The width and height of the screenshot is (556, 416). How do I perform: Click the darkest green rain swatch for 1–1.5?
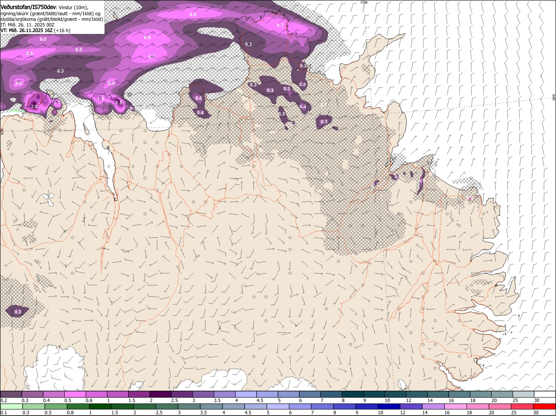click(x=100, y=406)
